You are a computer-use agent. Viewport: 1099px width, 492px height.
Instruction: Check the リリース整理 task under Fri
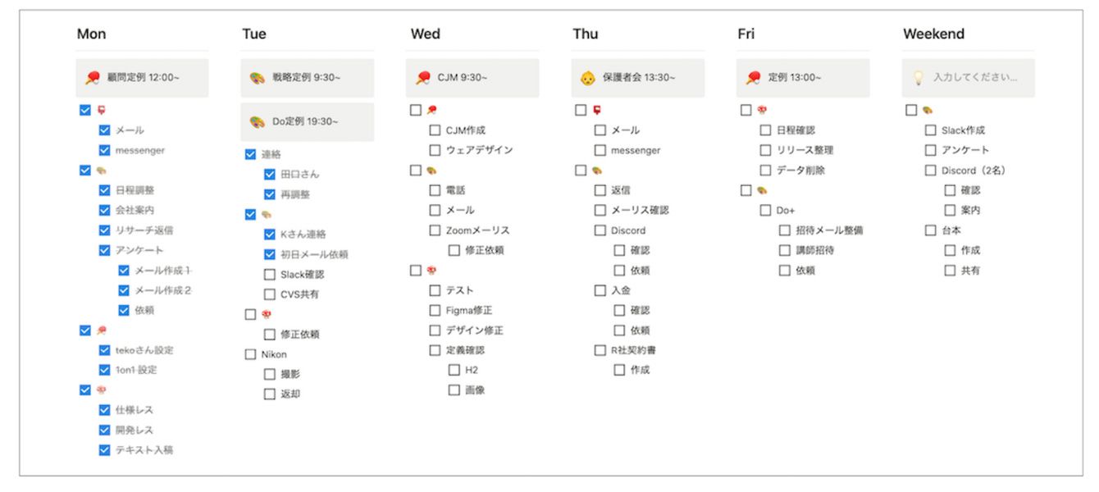click(x=766, y=150)
